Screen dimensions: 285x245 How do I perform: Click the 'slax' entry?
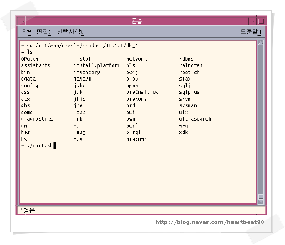185,79
